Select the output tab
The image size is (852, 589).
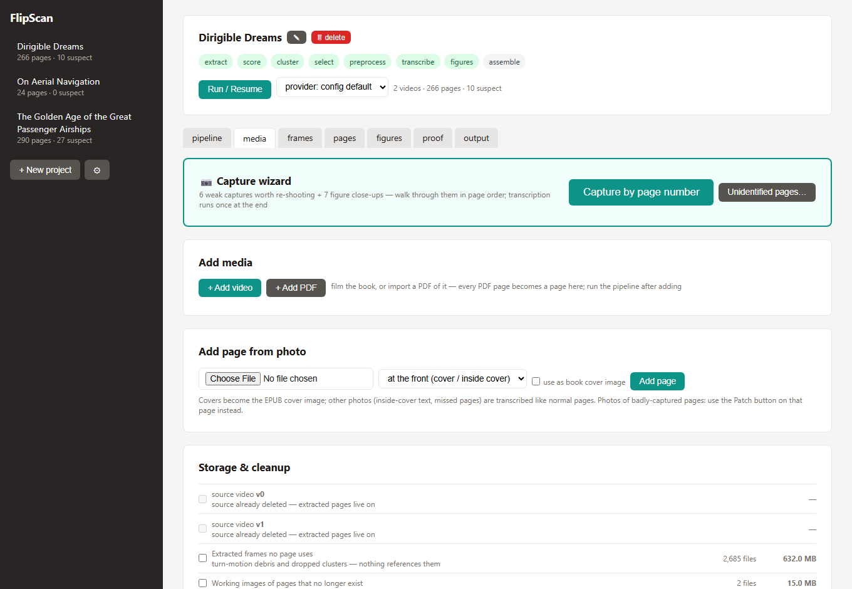[476, 138]
